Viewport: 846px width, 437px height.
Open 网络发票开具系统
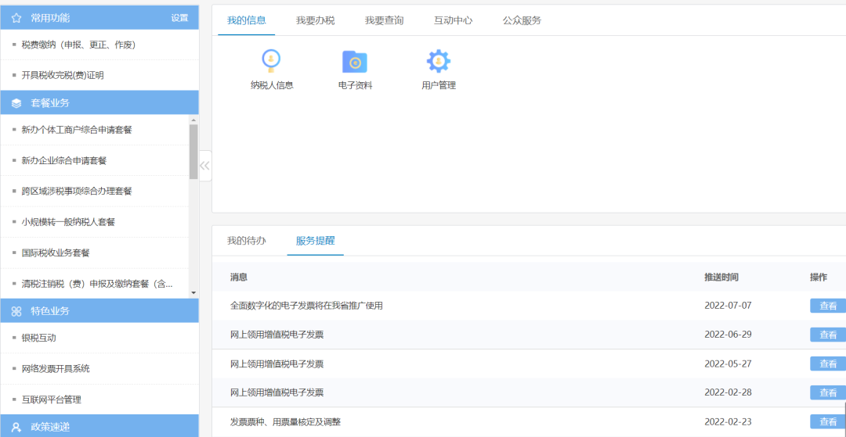(x=56, y=369)
